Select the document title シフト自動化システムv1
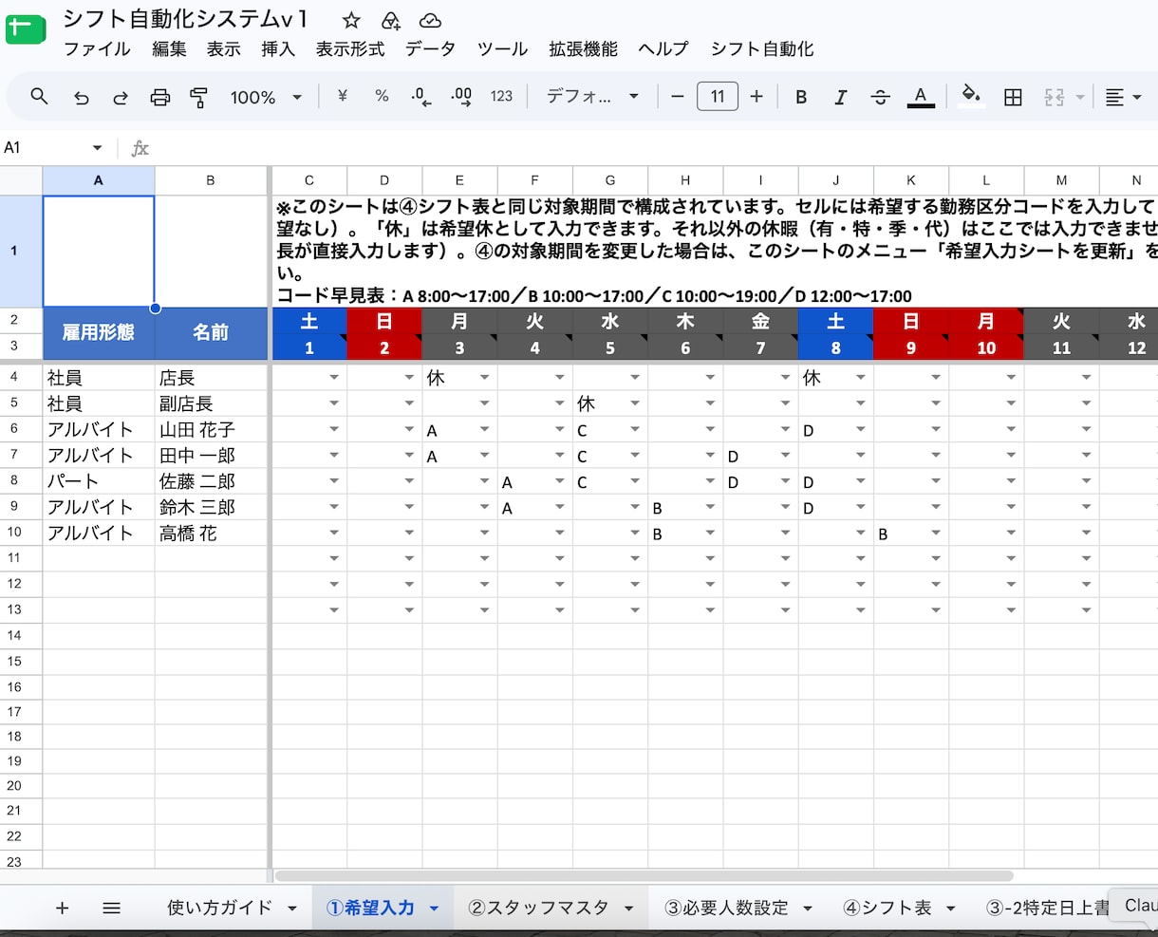Screen dimensions: 1158x937 [x=185, y=19]
